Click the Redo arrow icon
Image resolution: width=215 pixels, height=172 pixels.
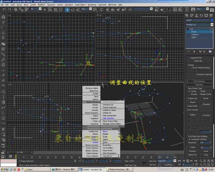[x=9, y=9]
